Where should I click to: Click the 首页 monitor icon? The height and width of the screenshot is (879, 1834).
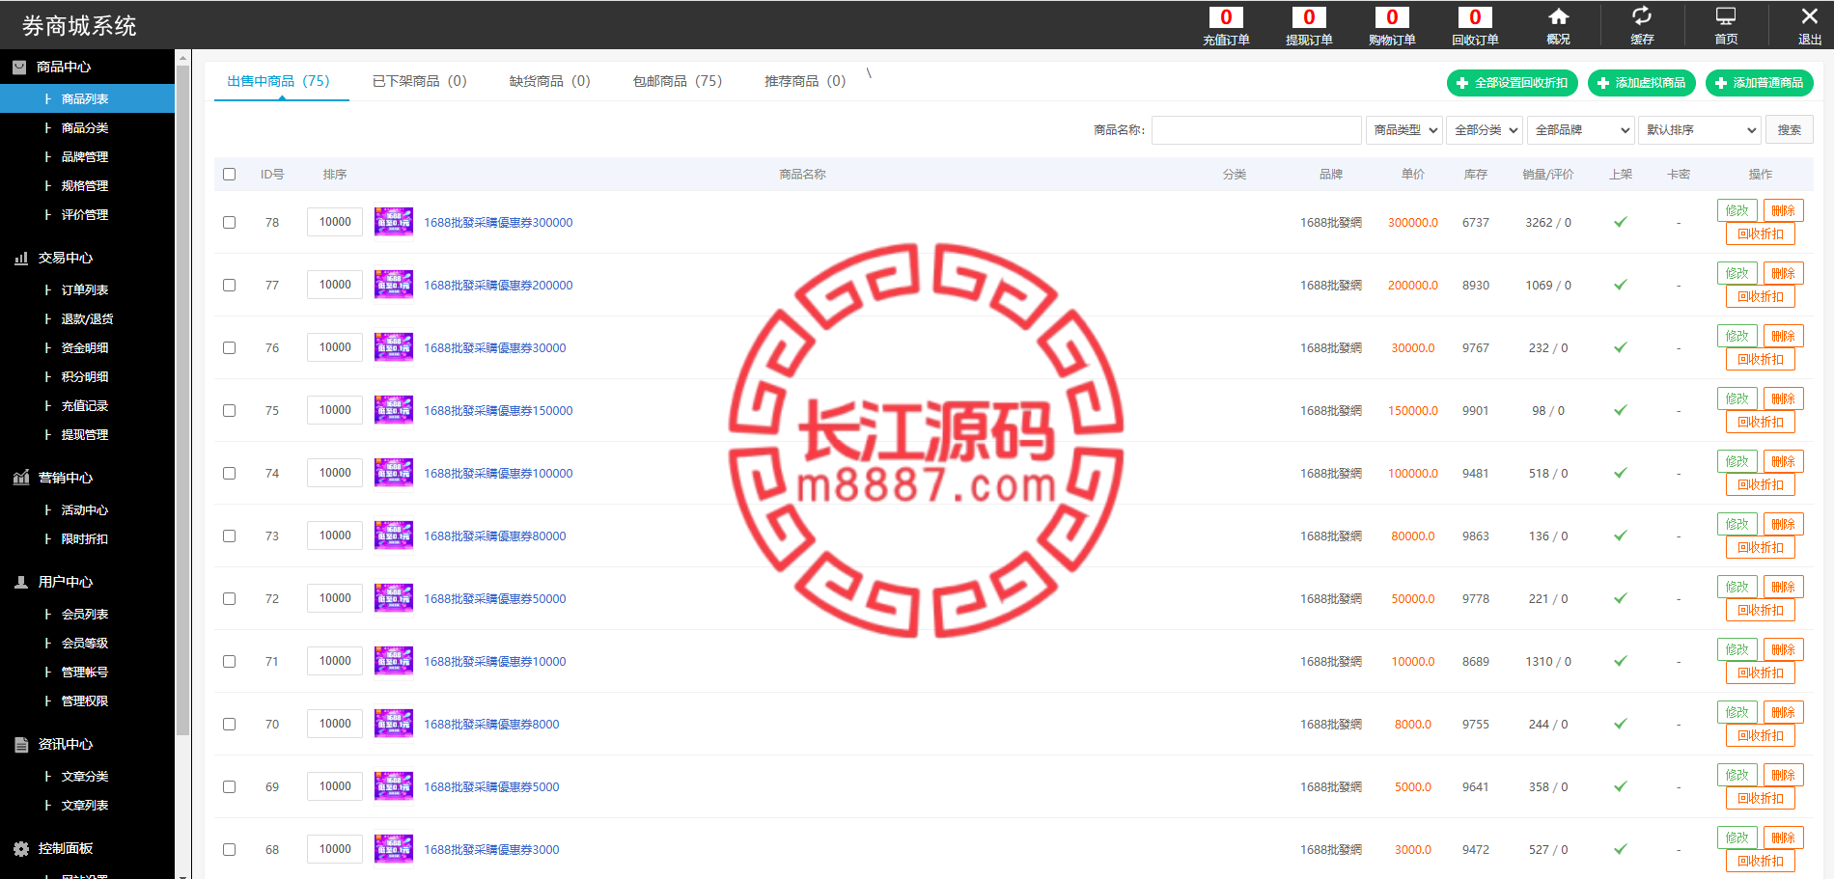[1725, 16]
